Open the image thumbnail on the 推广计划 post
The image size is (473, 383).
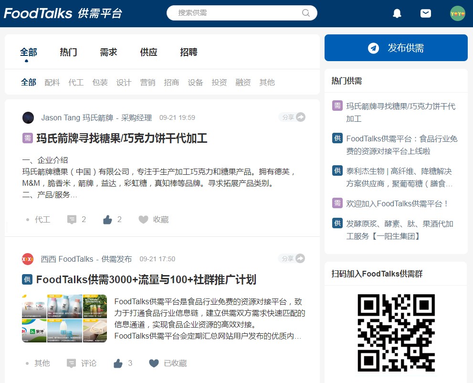click(64, 319)
